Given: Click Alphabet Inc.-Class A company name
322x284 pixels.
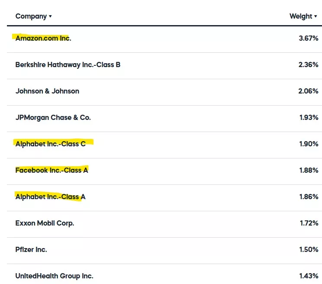Looking at the screenshot, I should [x=51, y=197].
